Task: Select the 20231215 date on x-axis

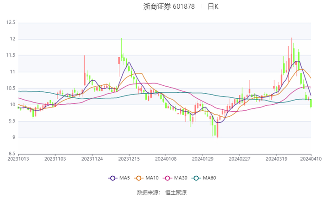Action: tap(129, 158)
